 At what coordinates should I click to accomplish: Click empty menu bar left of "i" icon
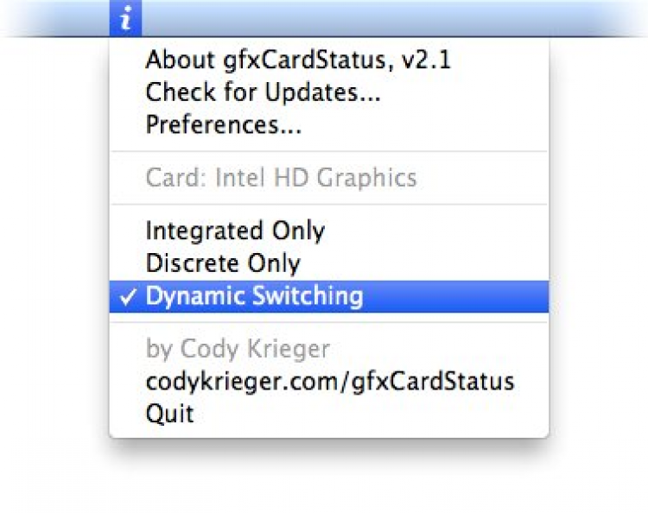pos(52,18)
